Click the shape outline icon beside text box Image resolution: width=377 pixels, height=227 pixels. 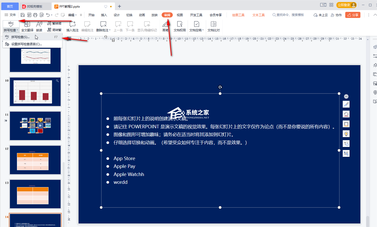point(346,124)
